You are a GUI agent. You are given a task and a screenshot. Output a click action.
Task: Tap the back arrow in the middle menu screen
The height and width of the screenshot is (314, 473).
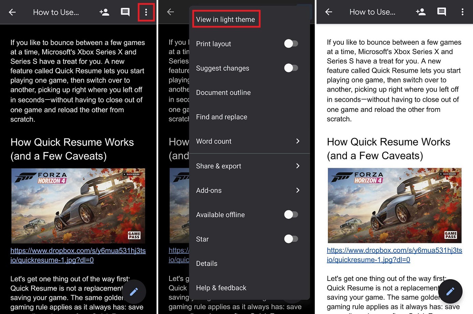171,12
